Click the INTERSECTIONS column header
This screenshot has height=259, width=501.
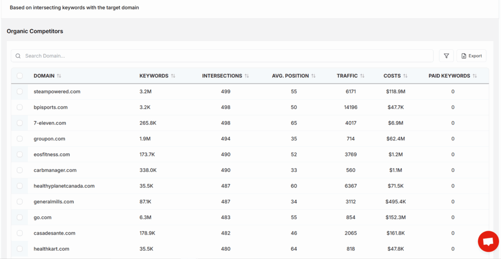(222, 76)
